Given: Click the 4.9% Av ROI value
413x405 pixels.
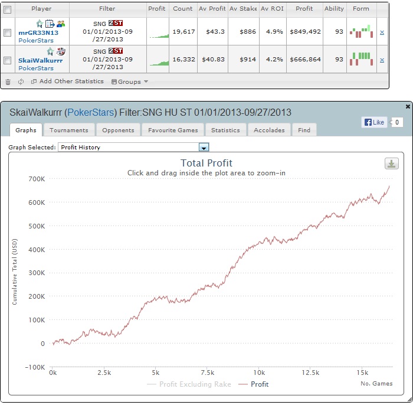Looking at the screenshot, I should coord(274,32).
